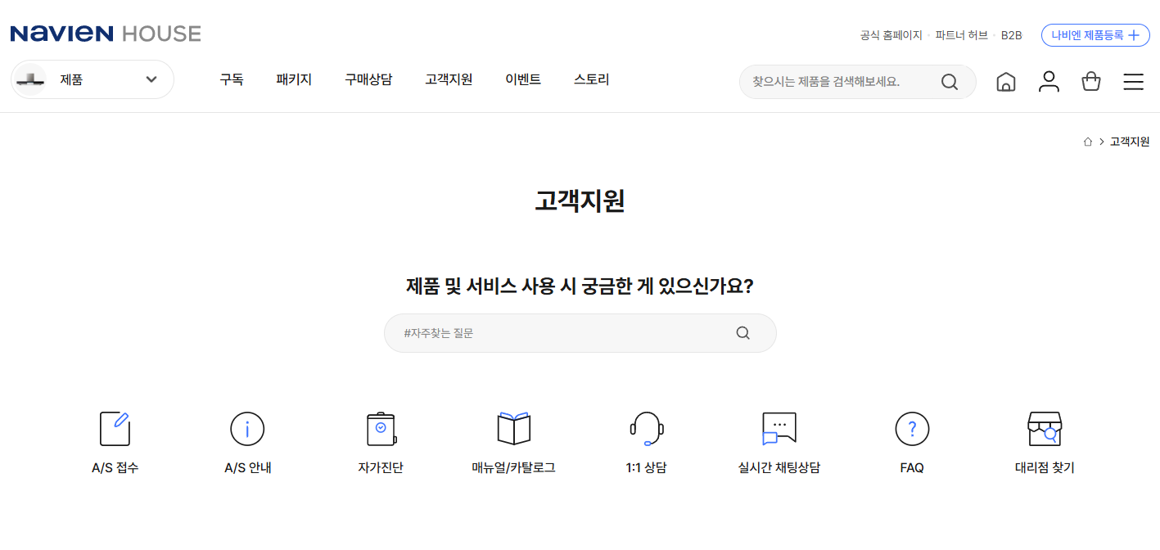This screenshot has height=550, width=1160.
Task: Click the 나비엔 제품등록 registration button
Action: (1095, 35)
